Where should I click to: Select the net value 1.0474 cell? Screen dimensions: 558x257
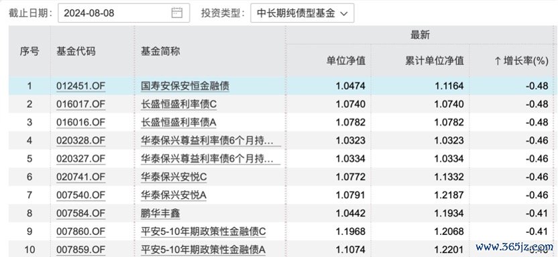pos(351,86)
